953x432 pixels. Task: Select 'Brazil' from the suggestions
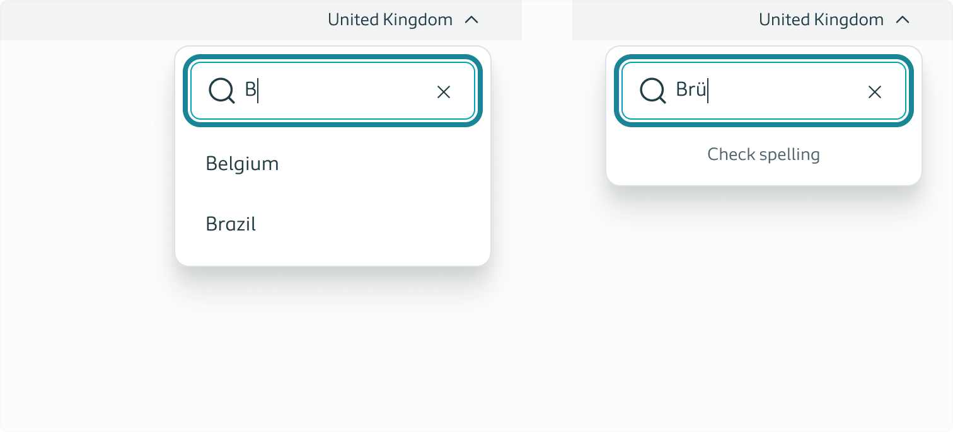(x=230, y=224)
